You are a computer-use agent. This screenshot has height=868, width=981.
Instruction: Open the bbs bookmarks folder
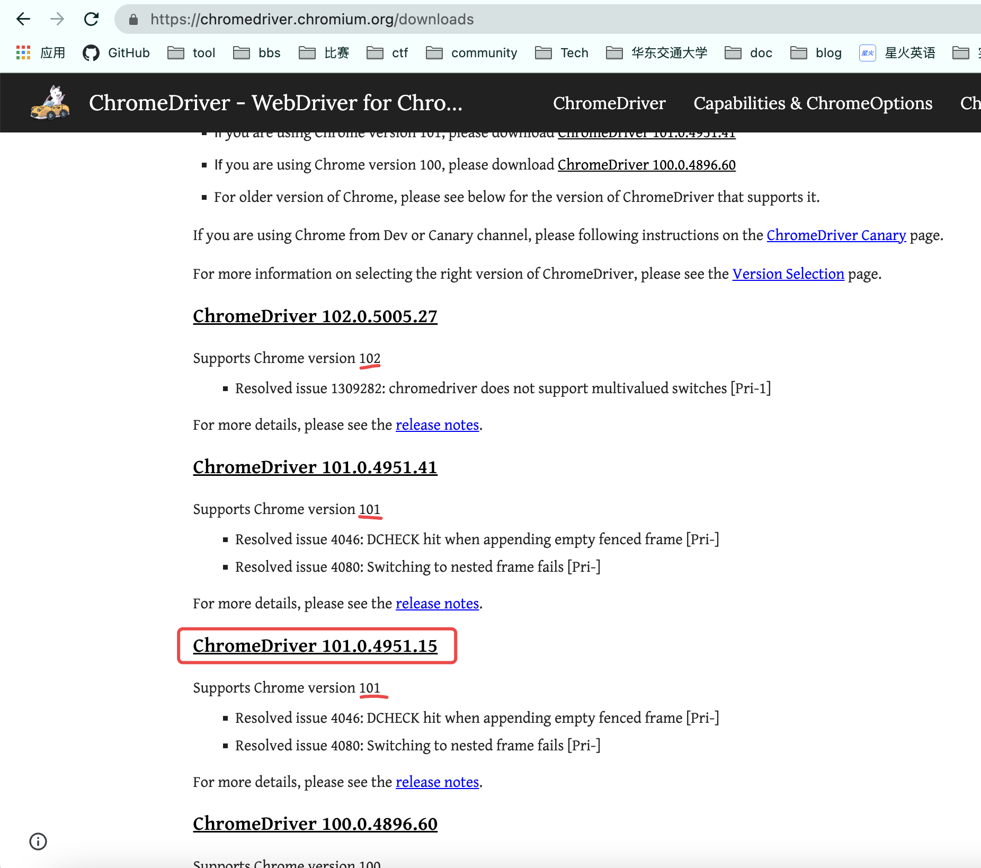coord(257,52)
